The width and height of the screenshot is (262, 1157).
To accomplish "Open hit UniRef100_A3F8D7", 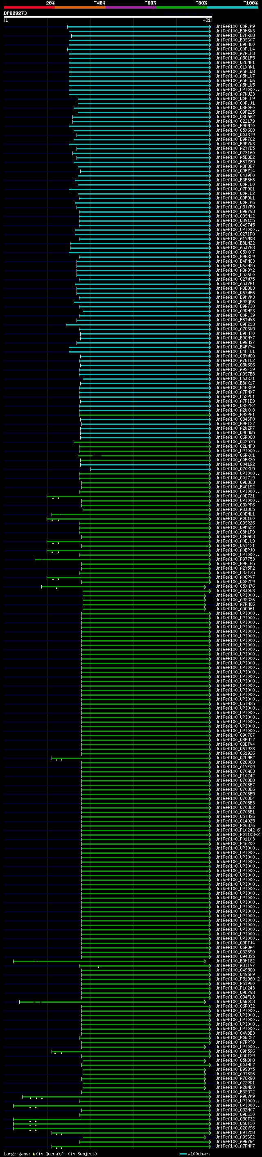I will 235,167.
